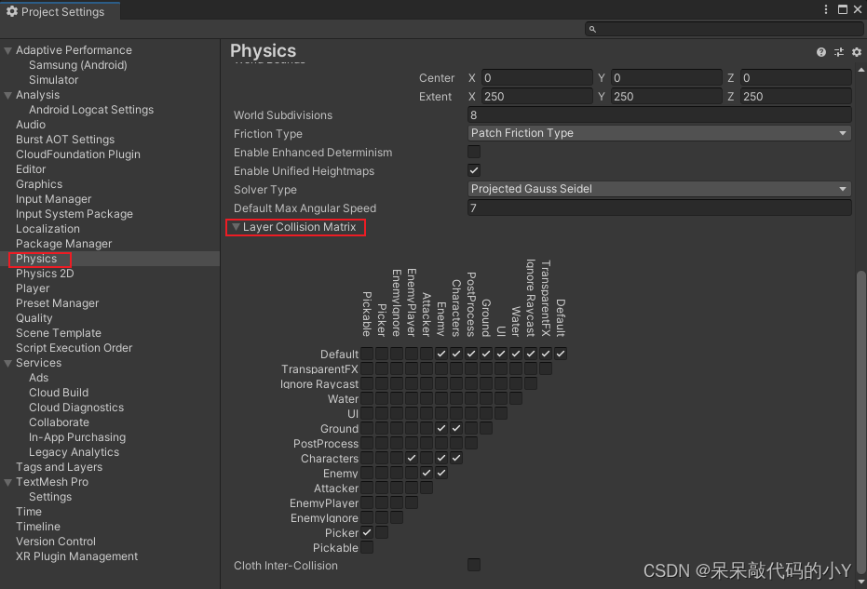
Task: Edit the World Subdivisions field
Action: point(659,115)
